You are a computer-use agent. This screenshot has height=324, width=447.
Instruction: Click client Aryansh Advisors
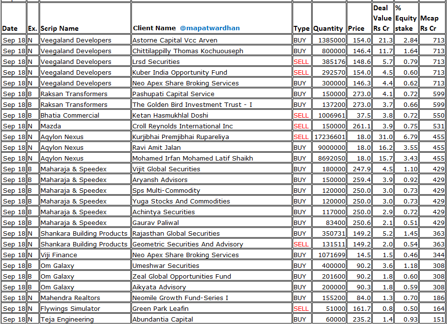[160, 180]
